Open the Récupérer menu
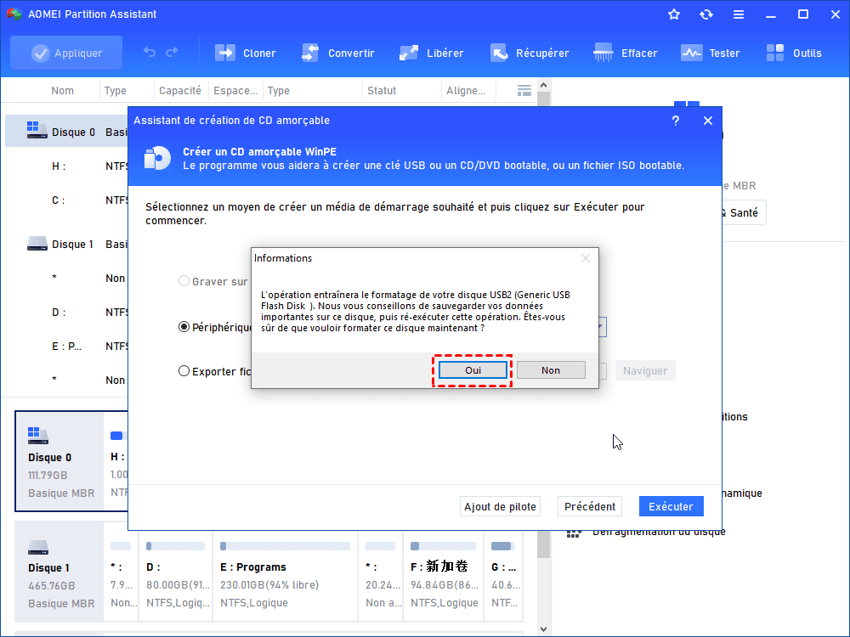This screenshot has width=850, height=637. [529, 53]
